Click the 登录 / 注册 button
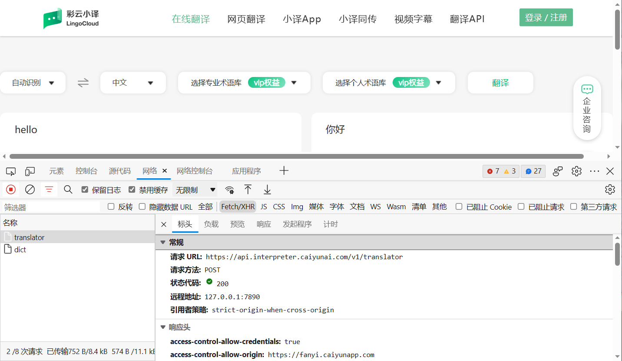622x361 pixels. click(x=546, y=17)
